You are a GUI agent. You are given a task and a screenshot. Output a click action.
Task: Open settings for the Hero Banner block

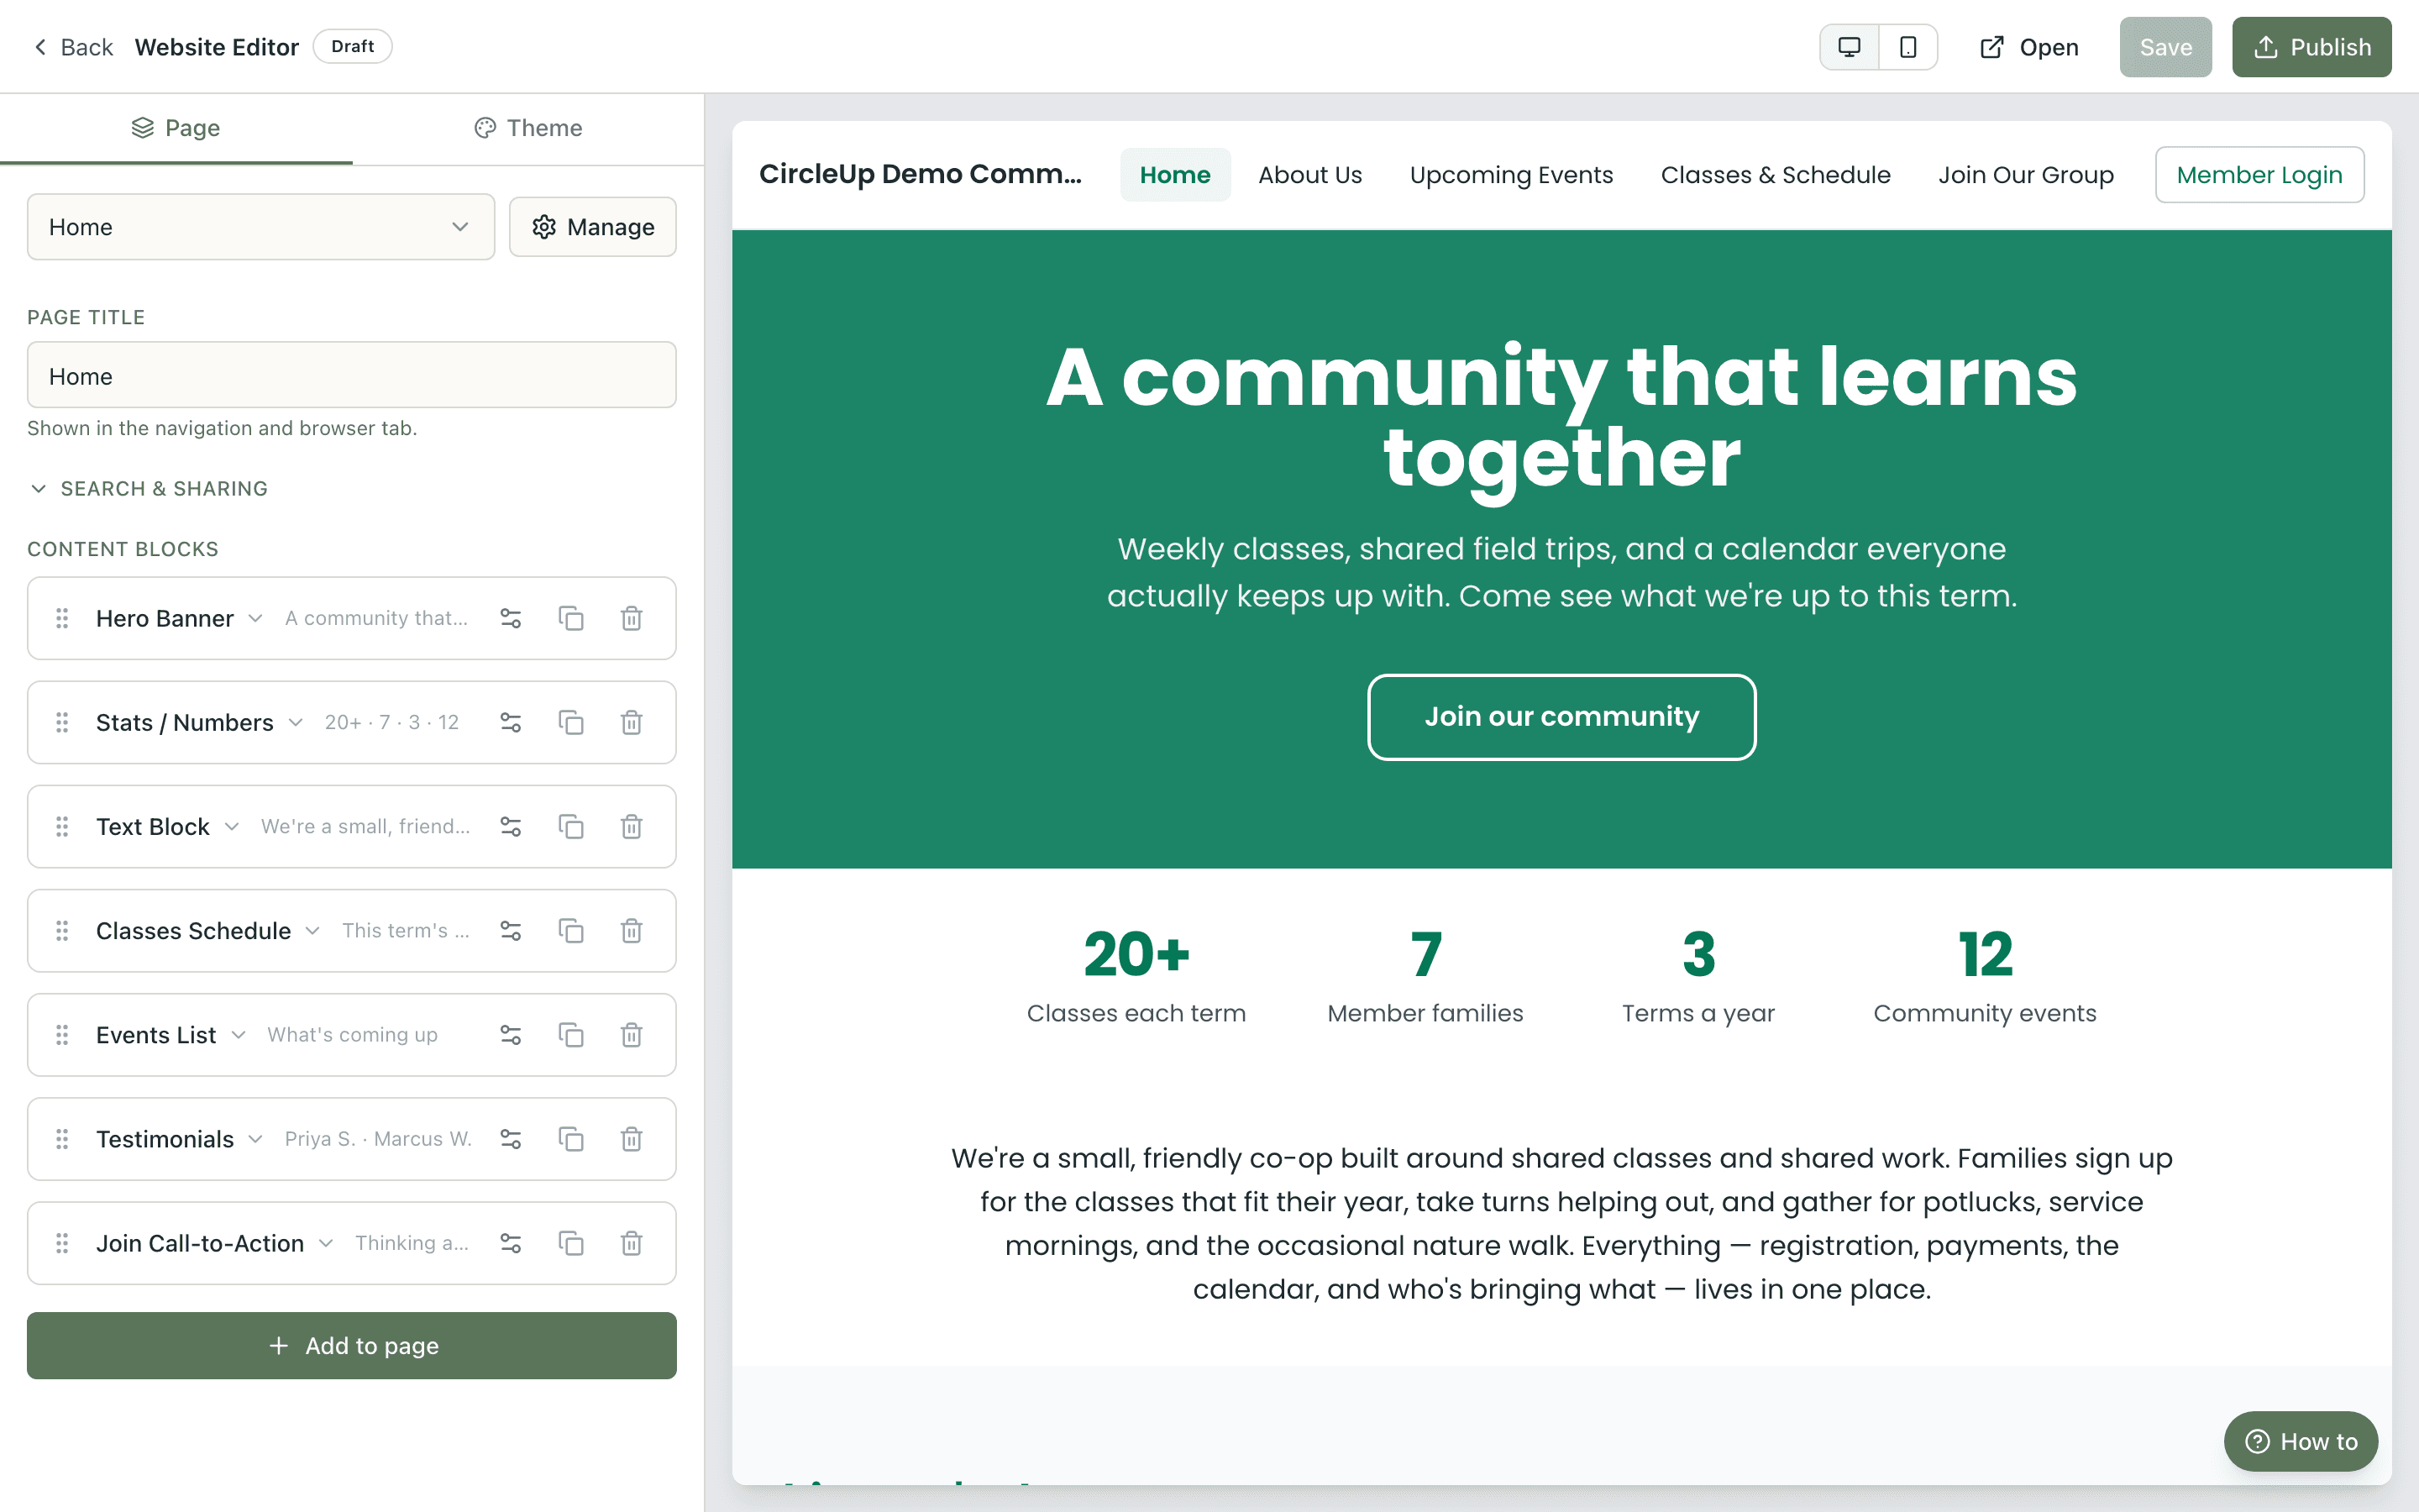click(511, 618)
